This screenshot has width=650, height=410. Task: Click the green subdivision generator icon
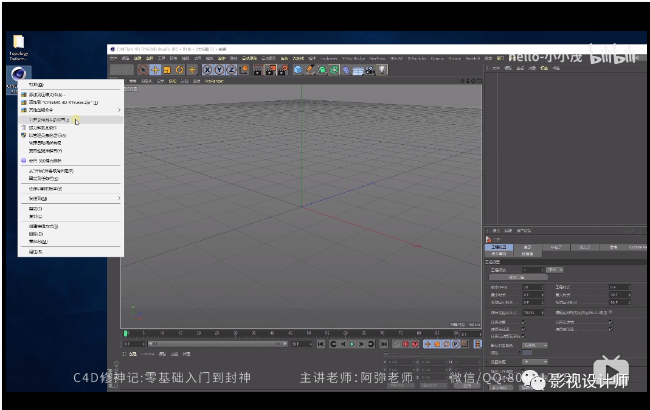(x=322, y=70)
